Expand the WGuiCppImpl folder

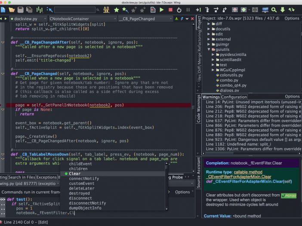(213, 70)
